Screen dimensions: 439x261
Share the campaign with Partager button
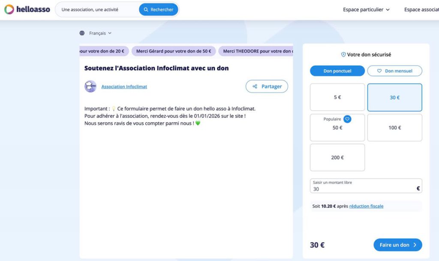(x=267, y=86)
